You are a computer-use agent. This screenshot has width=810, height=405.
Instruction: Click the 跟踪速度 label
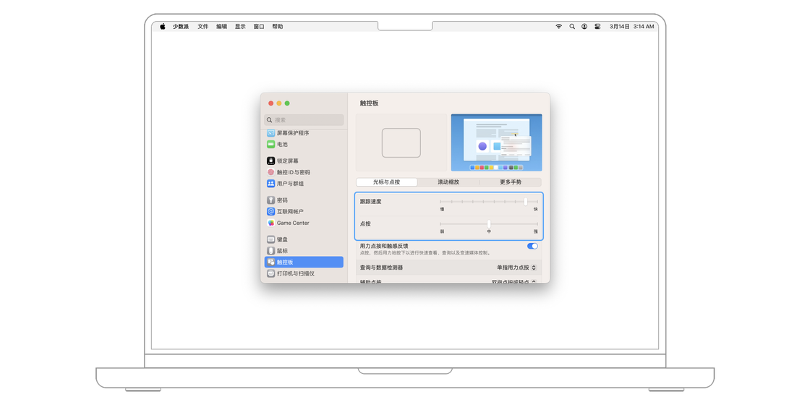371,201
